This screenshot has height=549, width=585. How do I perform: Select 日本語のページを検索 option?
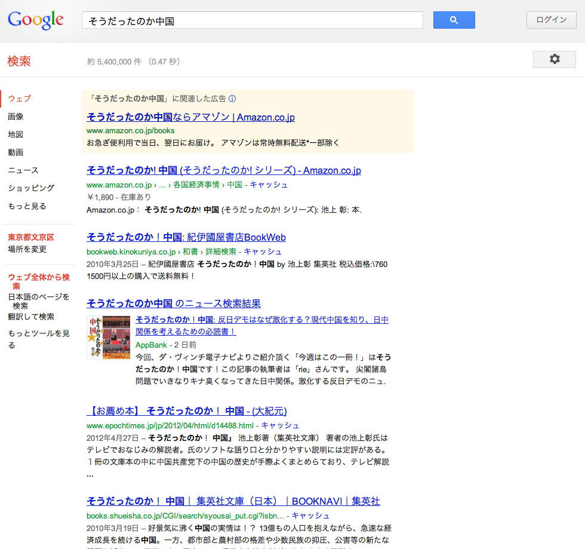pyautogui.click(x=39, y=302)
